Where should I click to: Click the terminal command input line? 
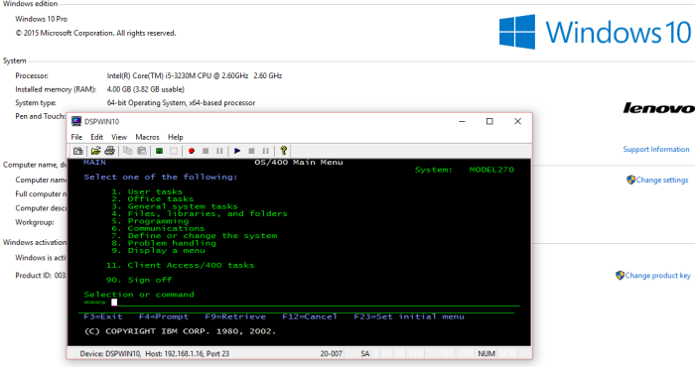click(315, 303)
